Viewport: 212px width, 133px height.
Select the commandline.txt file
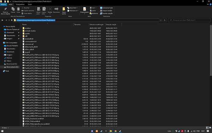click(x=31, y=41)
